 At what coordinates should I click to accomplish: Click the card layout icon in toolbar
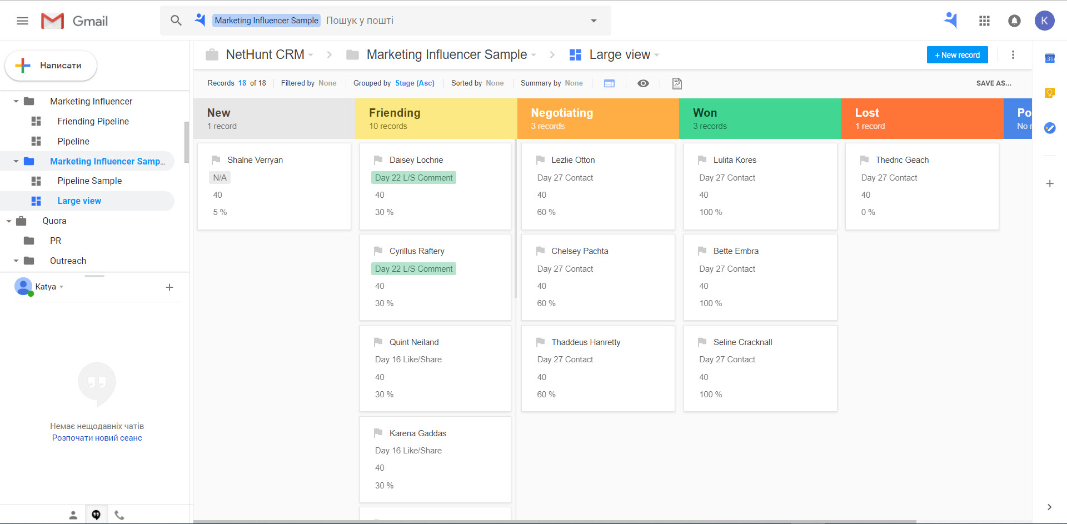pos(609,83)
